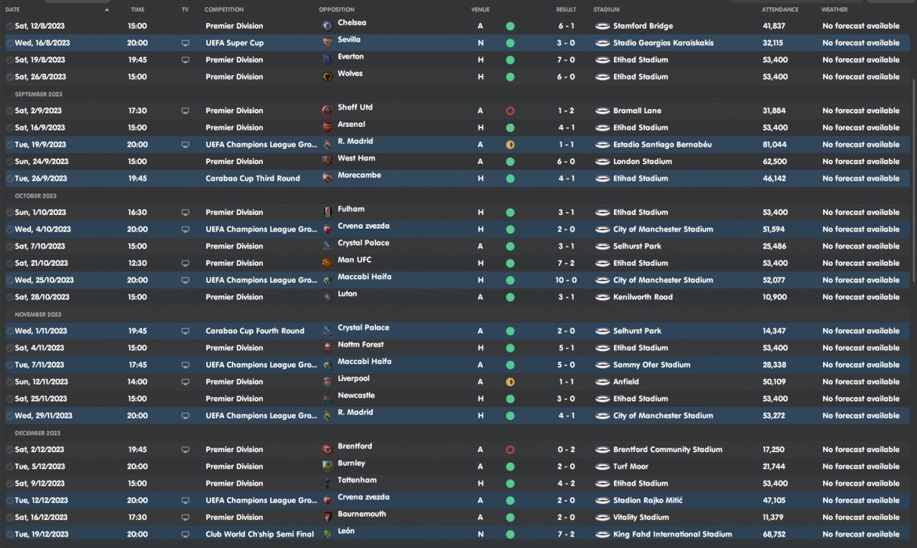Tick the check circle beside Sat, 12/8/2023
This screenshot has width=917, height=548.
[9, 26]
